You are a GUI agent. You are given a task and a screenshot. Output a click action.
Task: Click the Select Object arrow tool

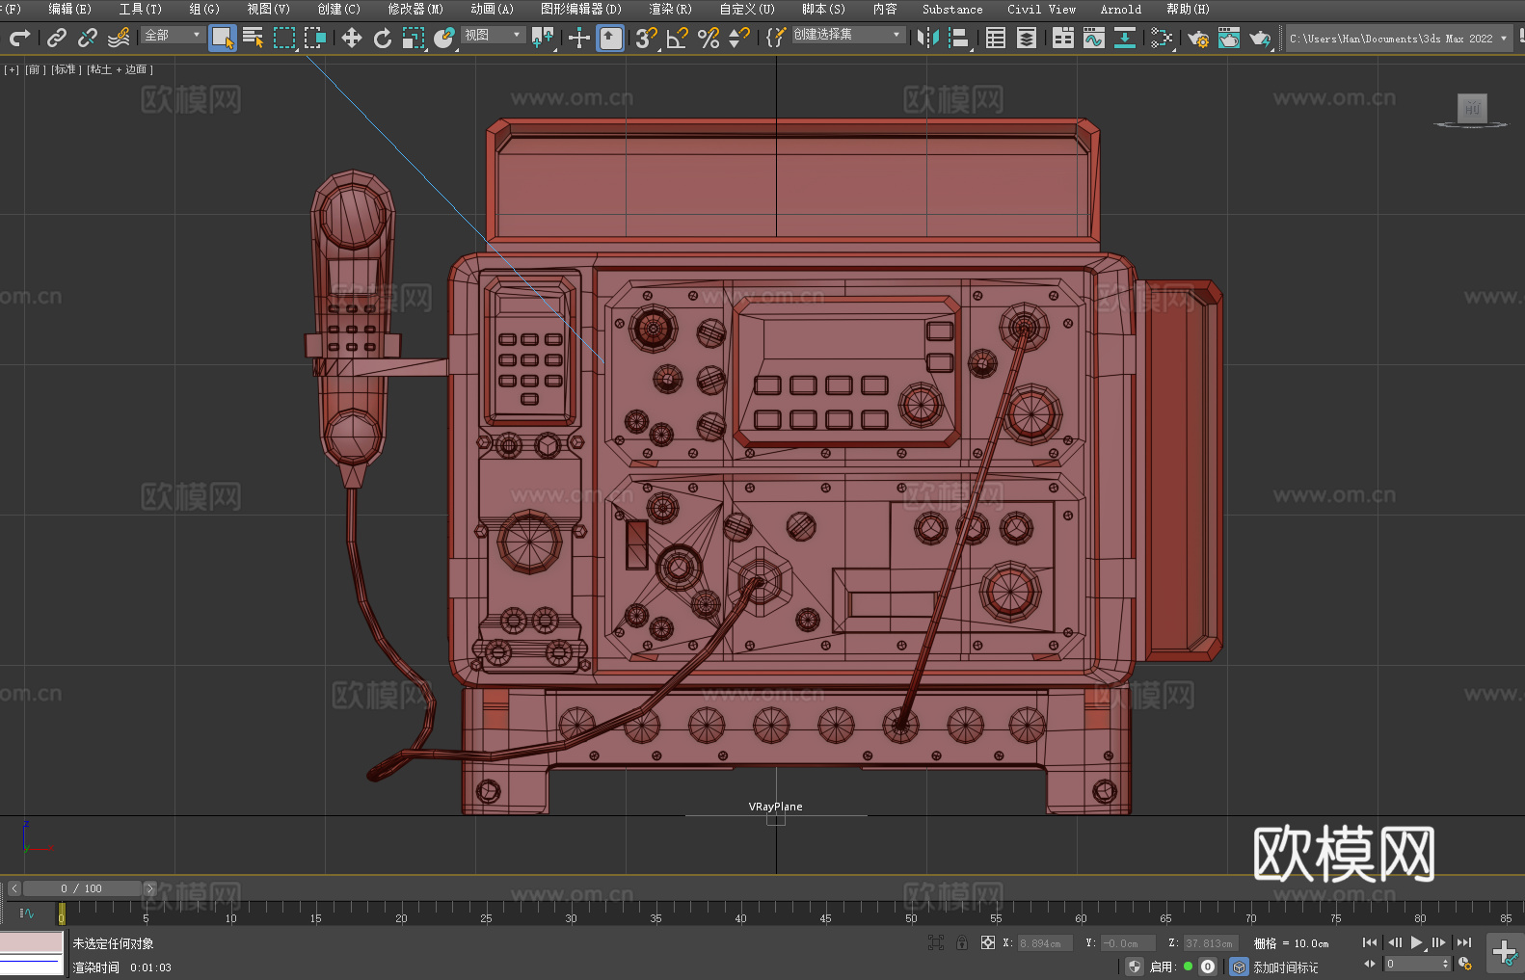[x=223, y=38]
